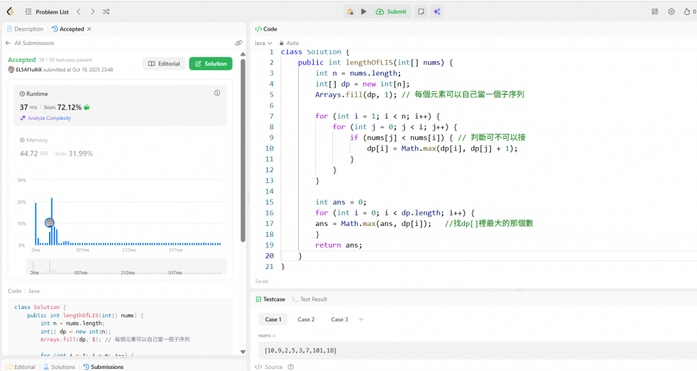Click 'int ans = 0;' line

[340, 202]
